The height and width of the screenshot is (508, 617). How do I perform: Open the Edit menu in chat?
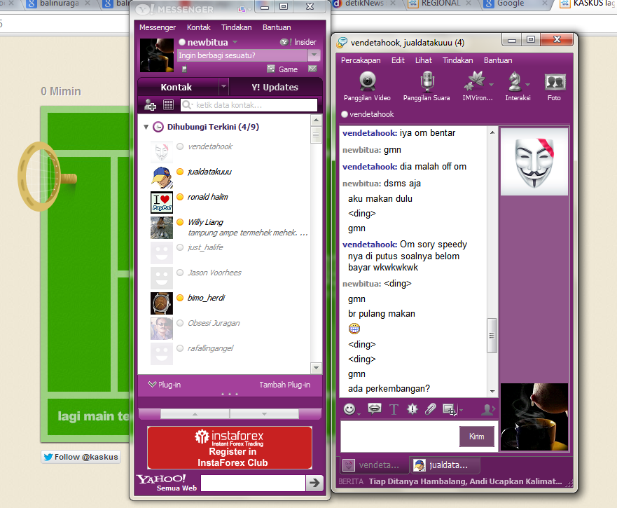pos(398,60)
